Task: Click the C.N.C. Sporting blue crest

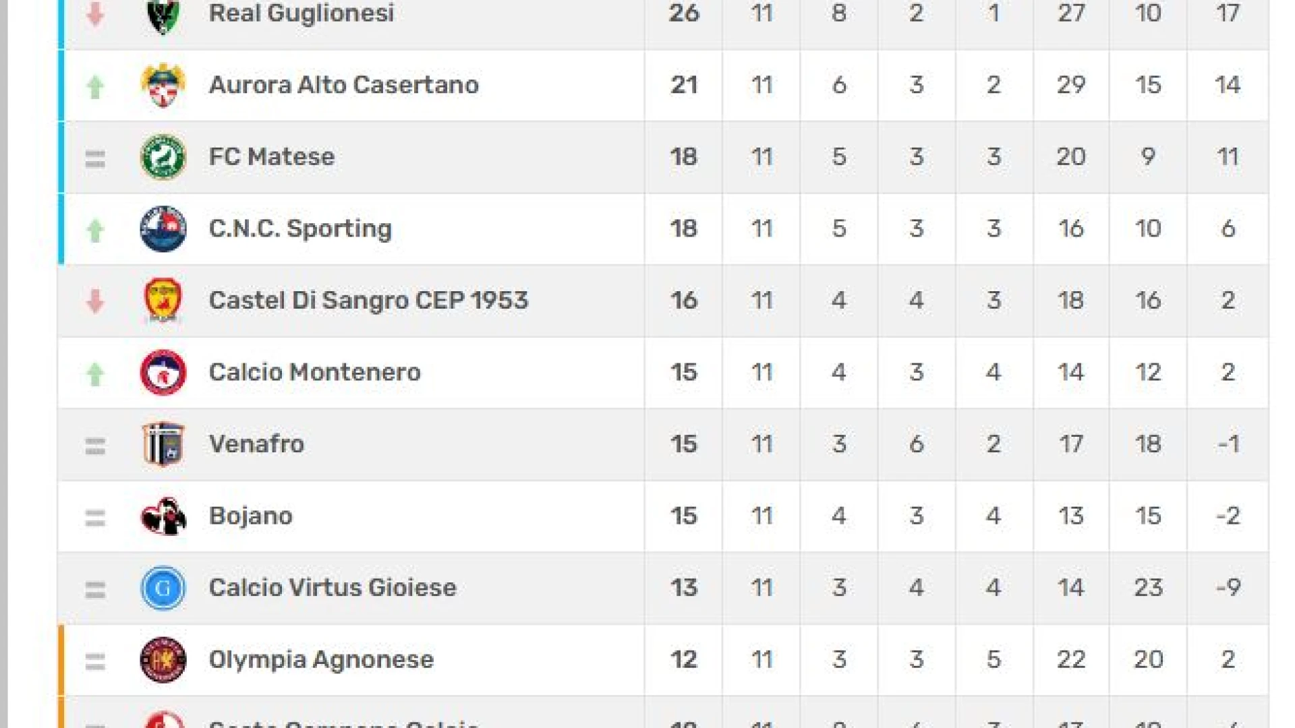Action: click(x=163, y=229)
